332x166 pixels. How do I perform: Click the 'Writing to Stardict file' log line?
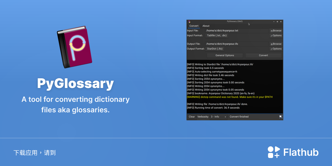(220, 64)
